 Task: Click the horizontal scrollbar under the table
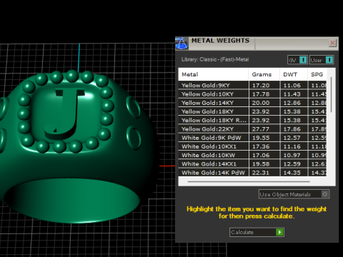pyautogui.click(x=249, y=181)
